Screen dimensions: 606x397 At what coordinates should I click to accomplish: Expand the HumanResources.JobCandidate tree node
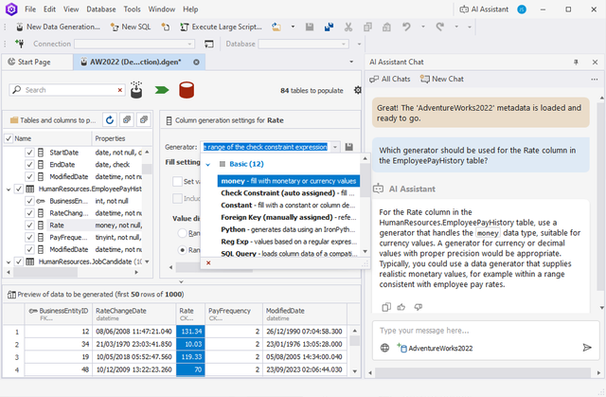[9, 262]
